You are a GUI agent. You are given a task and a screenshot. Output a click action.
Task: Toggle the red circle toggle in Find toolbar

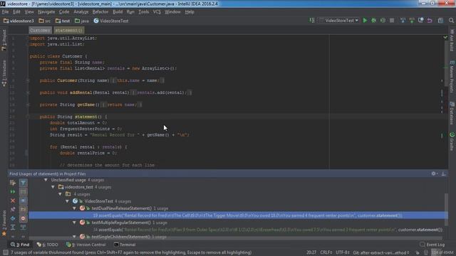[x=24, y=218]
